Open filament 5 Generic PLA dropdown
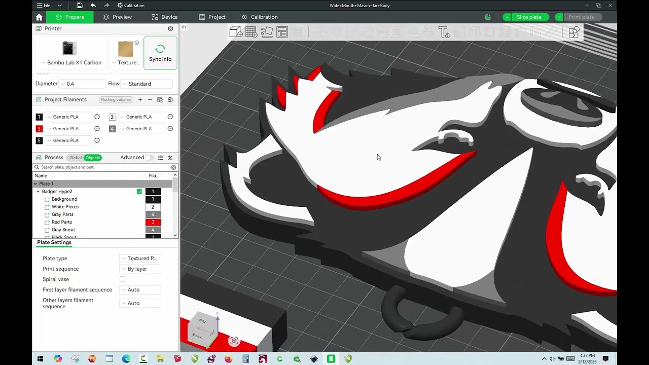Image resolution: width=649 pixels, height=365 pixels. click(68, 140)
